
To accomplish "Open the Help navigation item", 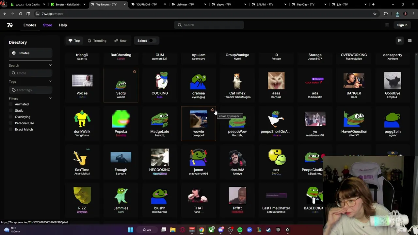I will (63, 25).
